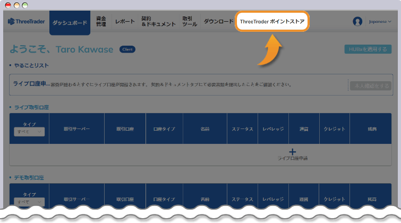Click the 通貨 header in live accounts table
Viewport: 401px width, 223px height.
[304, 129]
